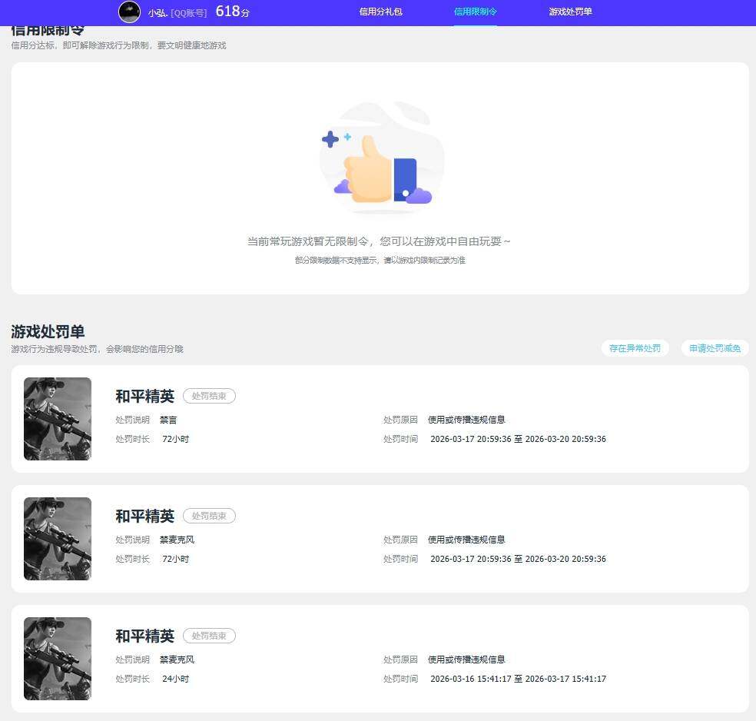The height and width of the screenshot is (721, 756).
Task: Click the 24小时 penalty duration
Action: (175, 679)
